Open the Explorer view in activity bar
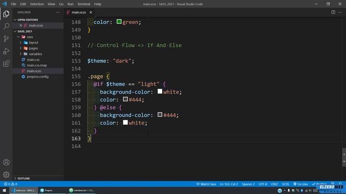 coord(6,14)
